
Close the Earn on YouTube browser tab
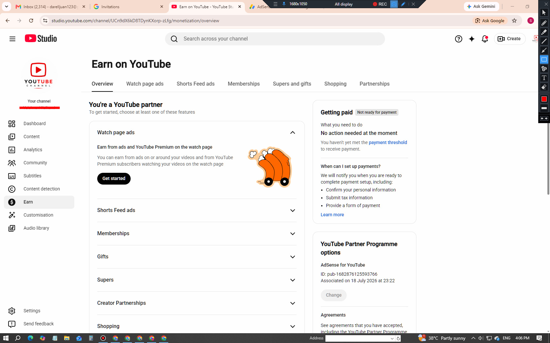tap(240, 7)
